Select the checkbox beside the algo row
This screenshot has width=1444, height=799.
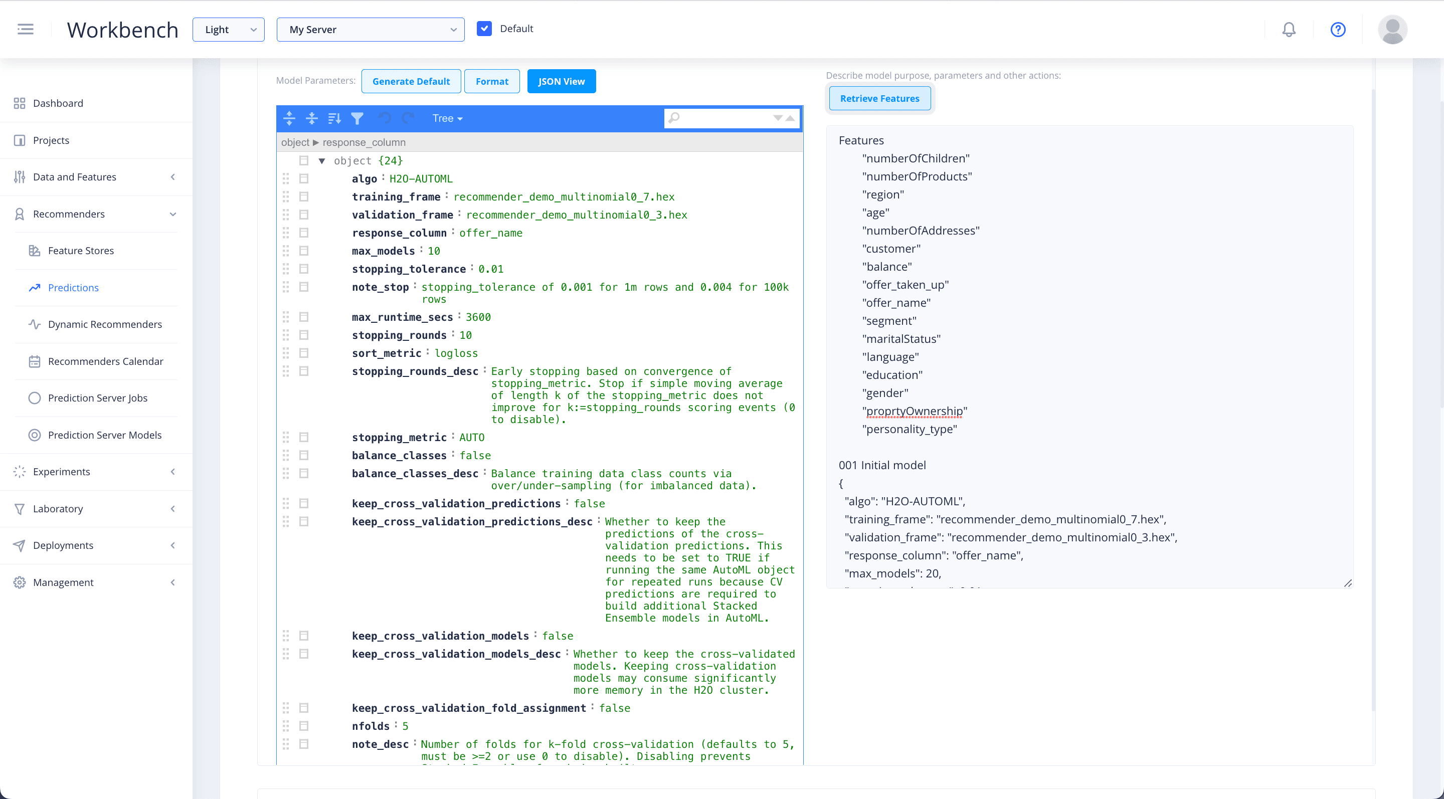pos(304,178)
